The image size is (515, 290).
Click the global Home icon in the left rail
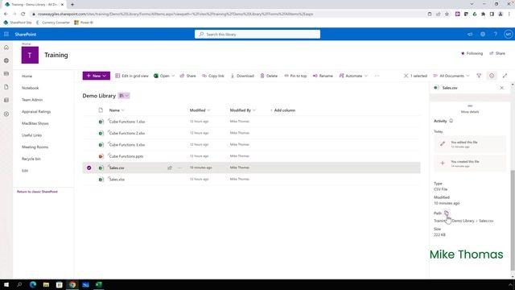coord(6,48)
